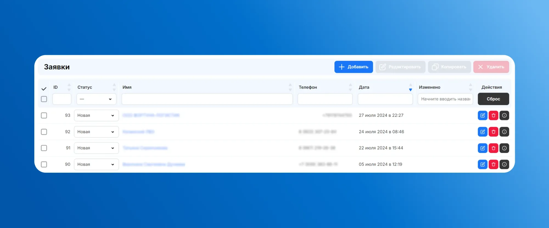549x228 pixels.
Task: Check the box for row 90
Action: click(x=44, y=164)
